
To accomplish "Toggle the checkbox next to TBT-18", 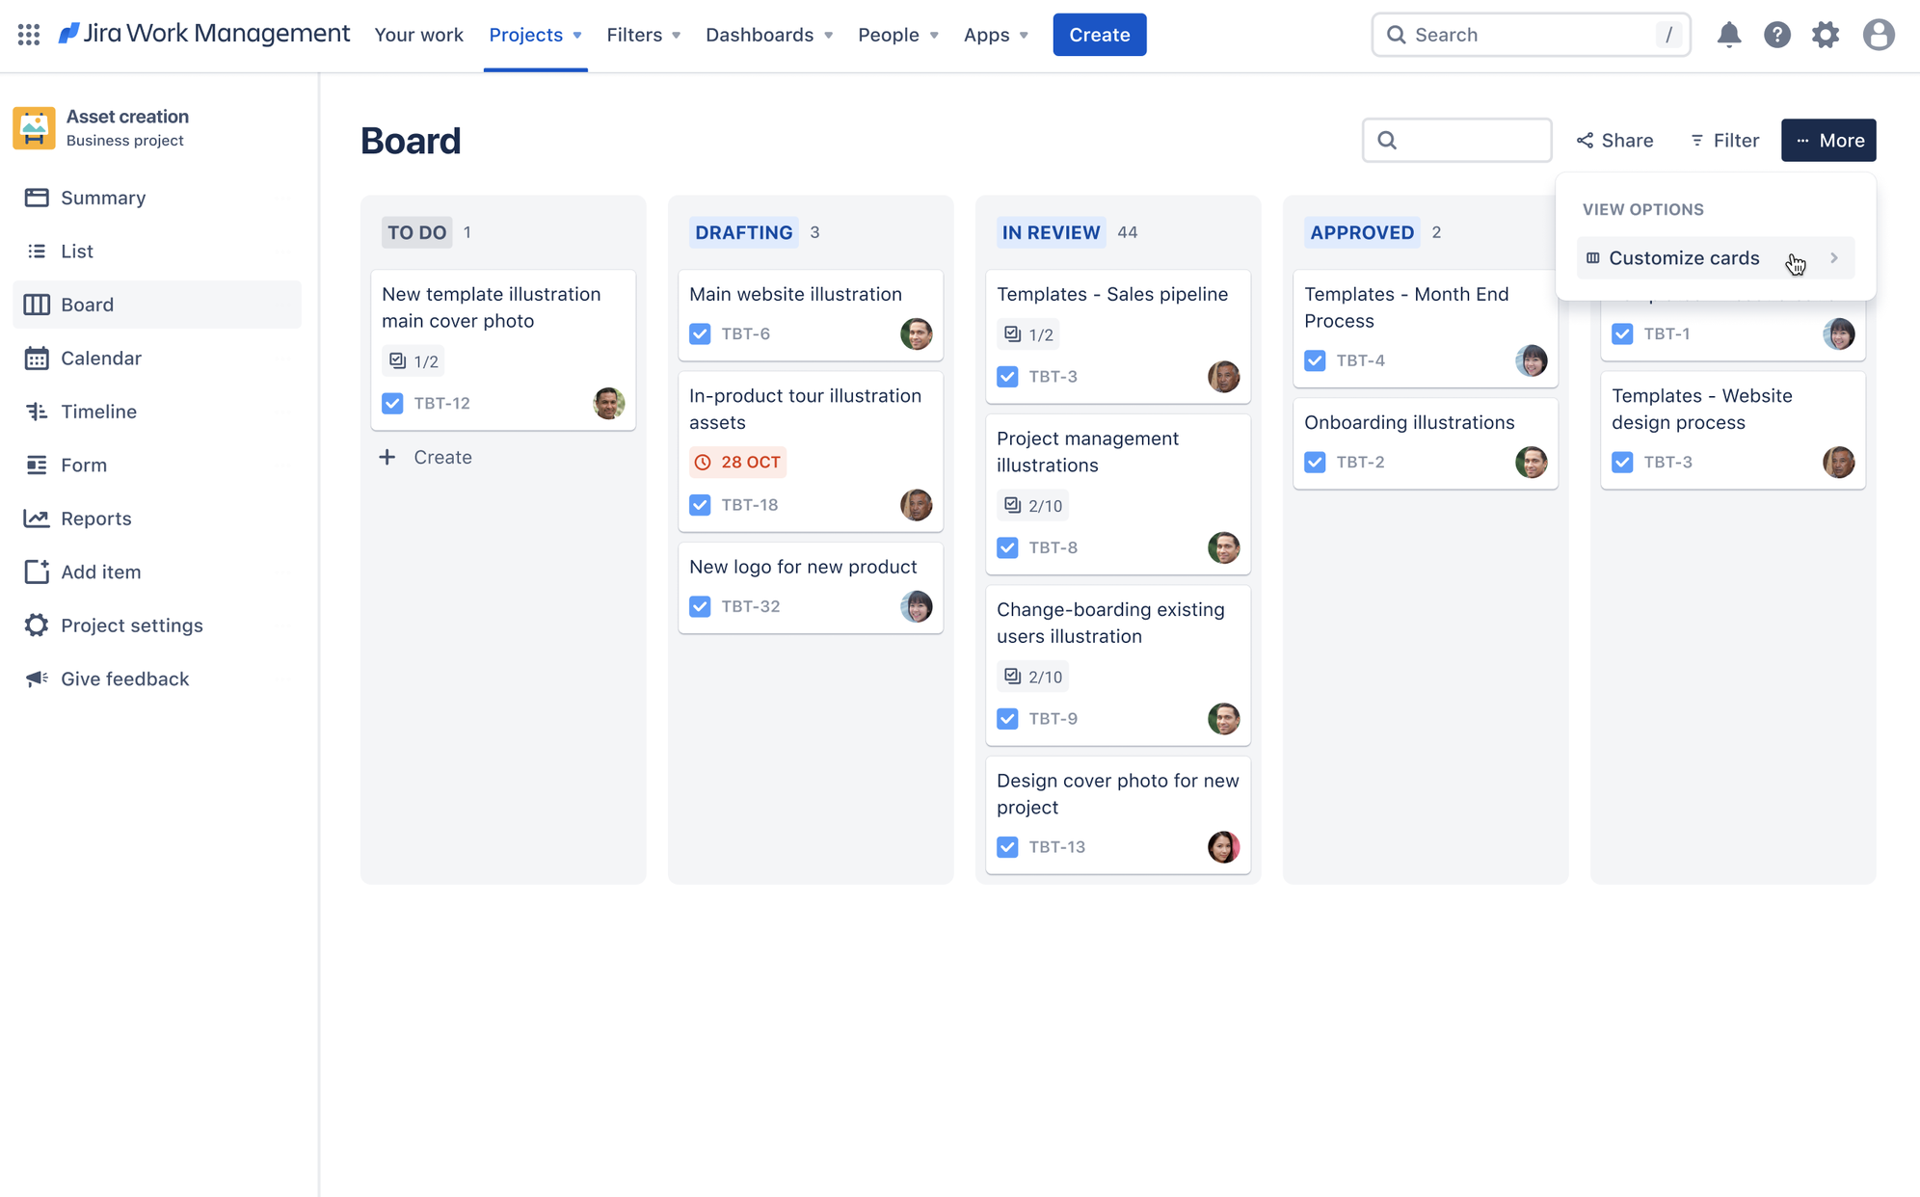I will point(700,505).
